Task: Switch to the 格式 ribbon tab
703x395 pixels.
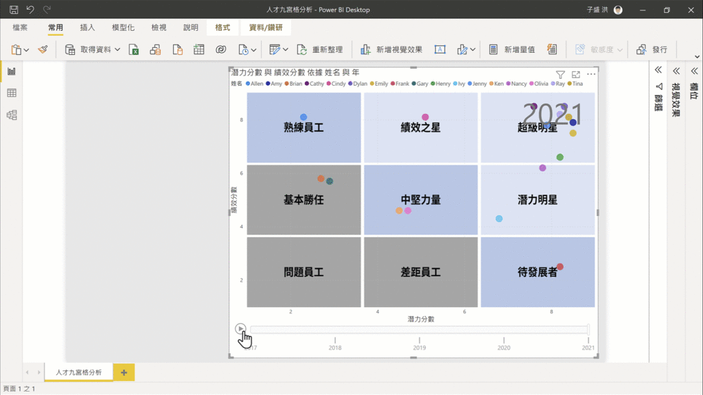Action: (x=222, y=27)
